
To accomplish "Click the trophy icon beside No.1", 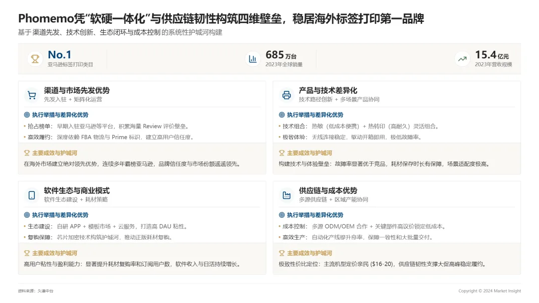I will coord(34,58).
